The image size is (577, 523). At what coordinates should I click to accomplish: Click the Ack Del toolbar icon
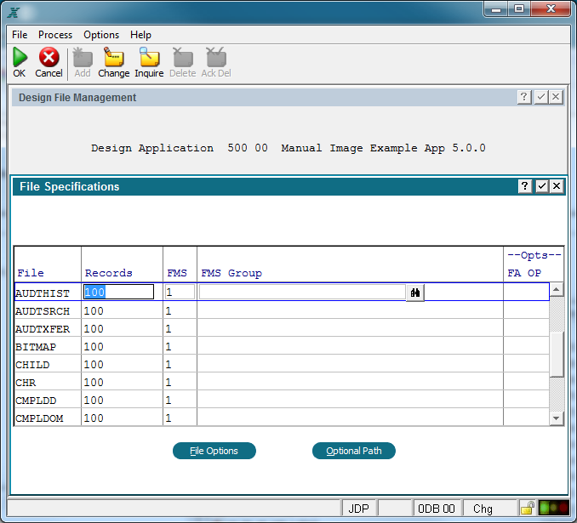[216, 57]
